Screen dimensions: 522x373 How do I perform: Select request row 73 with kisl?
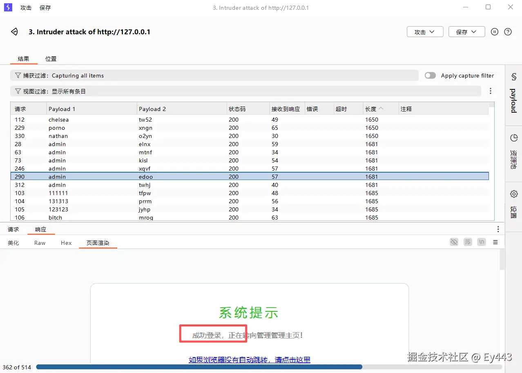coord(250,160)
